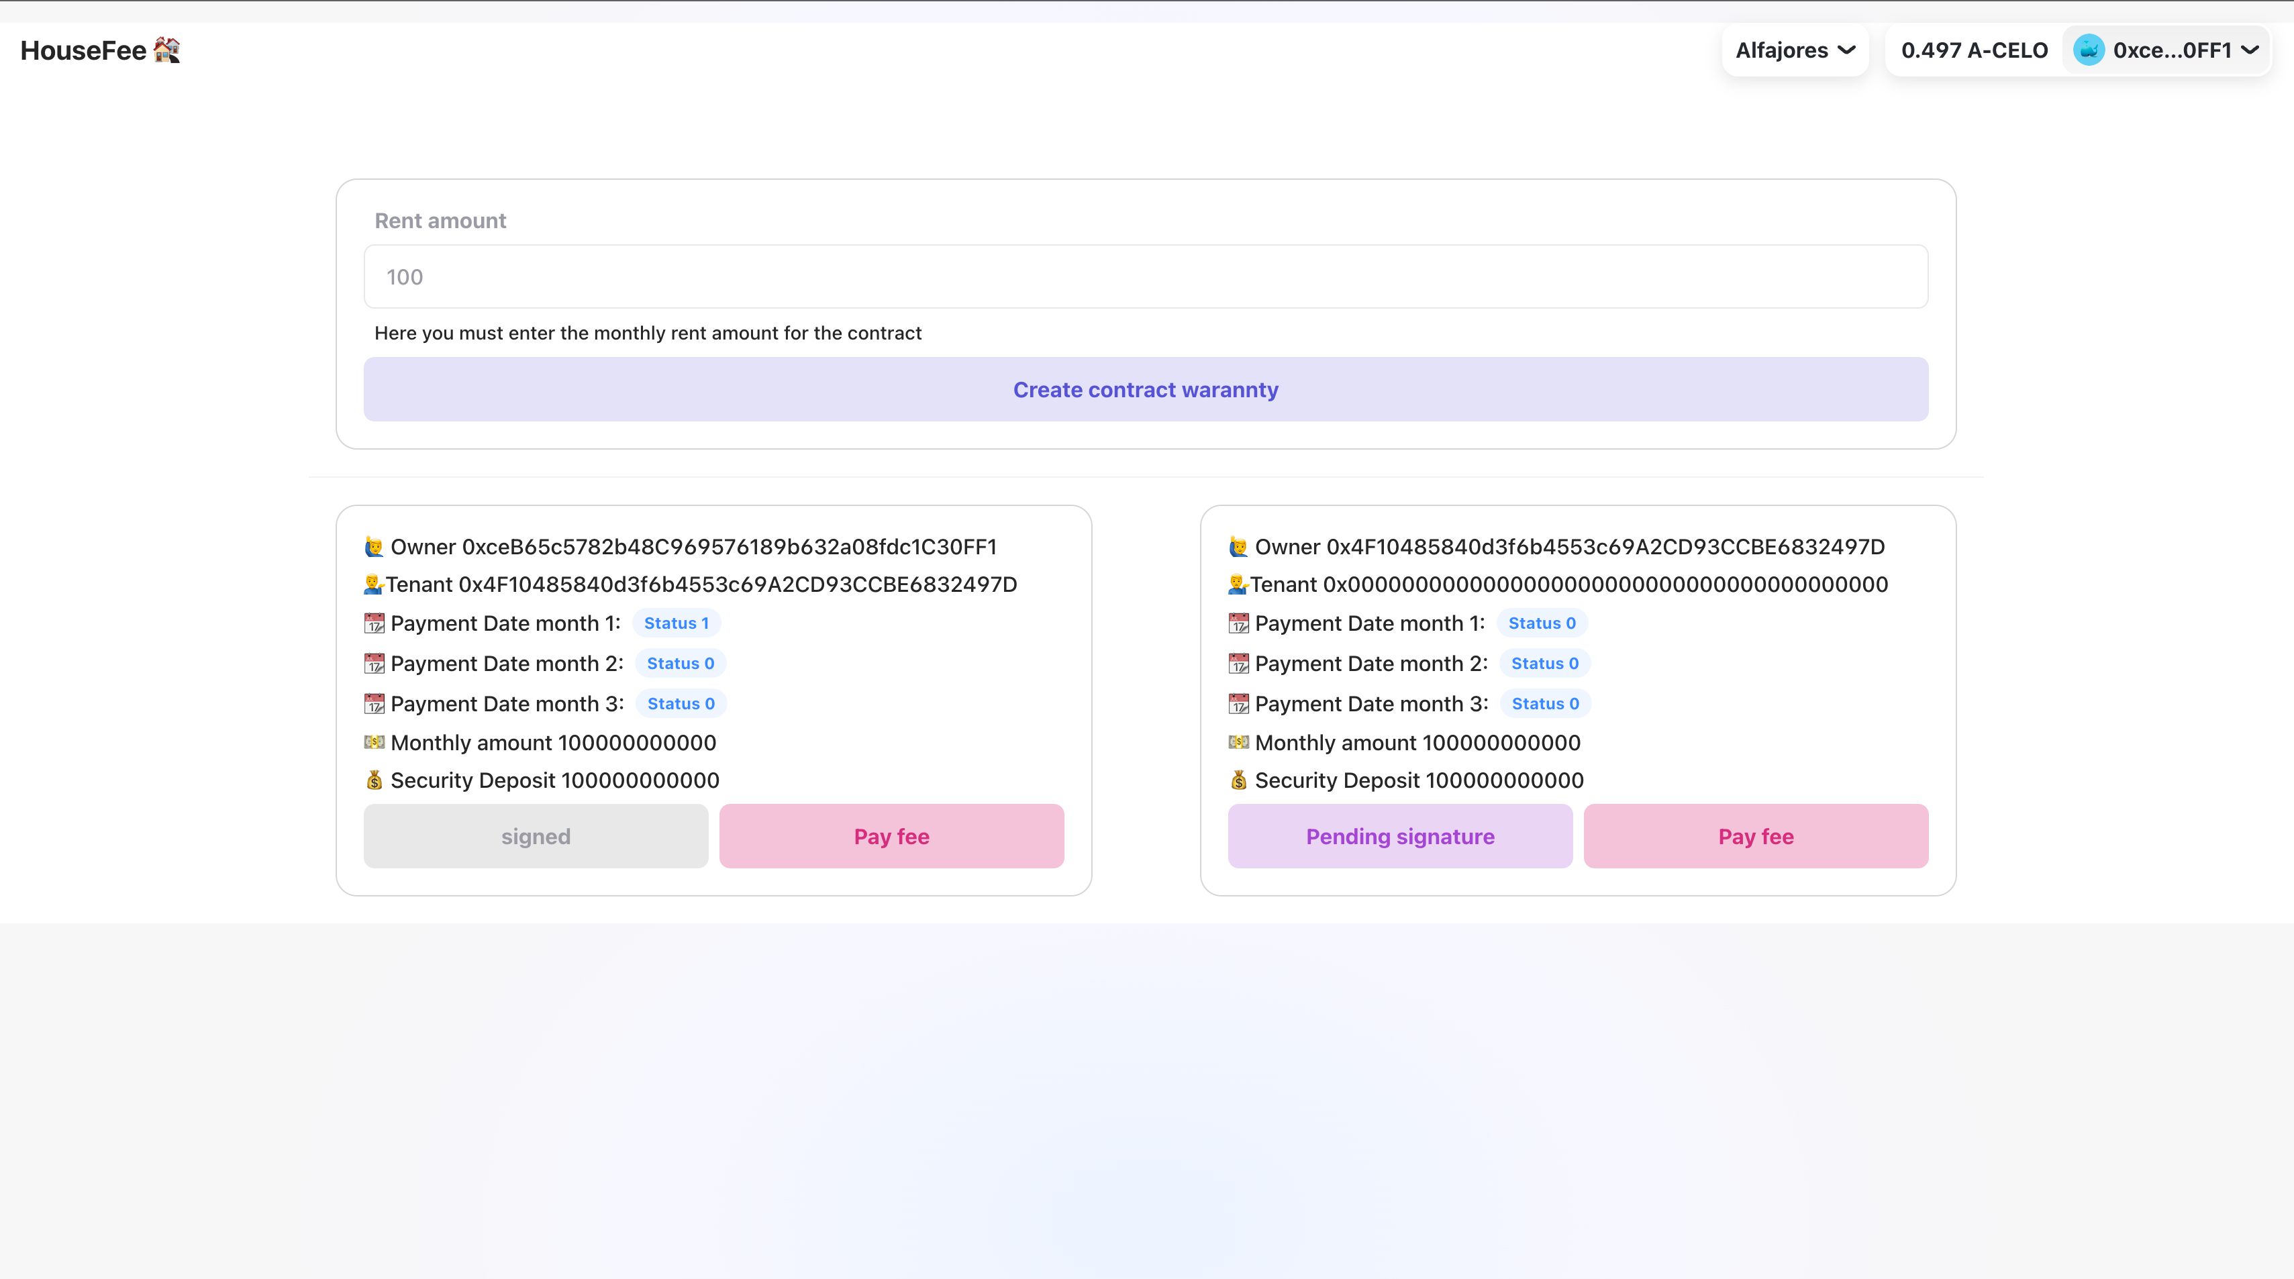Click Alfajores dropdown chevron arrow

(x=1847, y=50)
